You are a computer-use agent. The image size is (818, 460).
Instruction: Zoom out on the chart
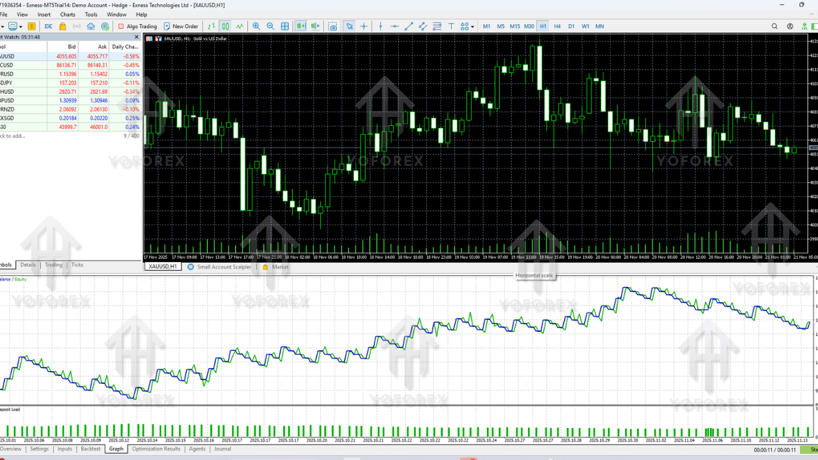coord(270,26)
